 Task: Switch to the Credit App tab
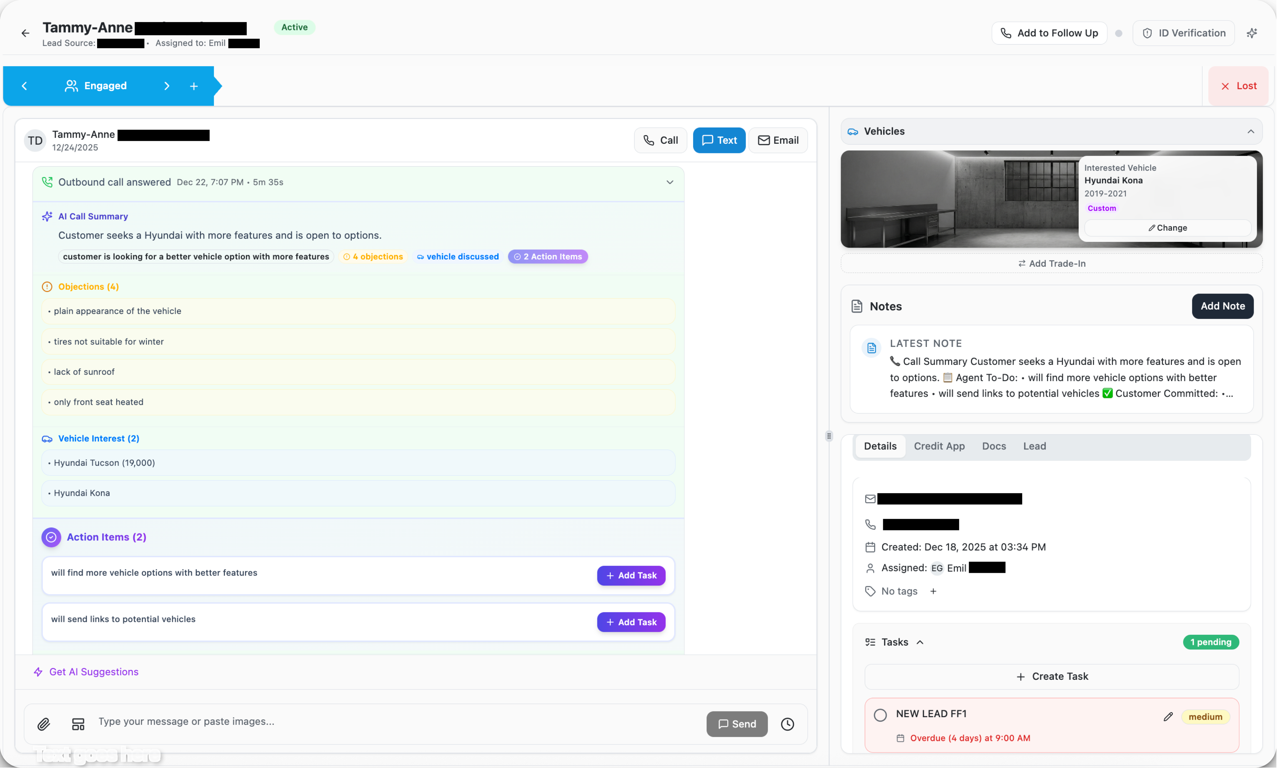pyautogui.click(x=939, y=446)
